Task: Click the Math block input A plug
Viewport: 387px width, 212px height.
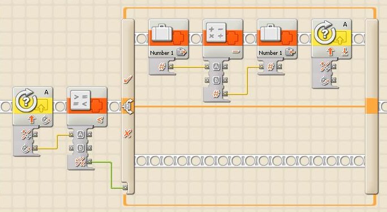Action: coord(207,67)
